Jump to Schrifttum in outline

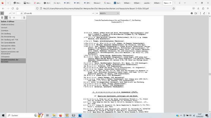[5, 31]
